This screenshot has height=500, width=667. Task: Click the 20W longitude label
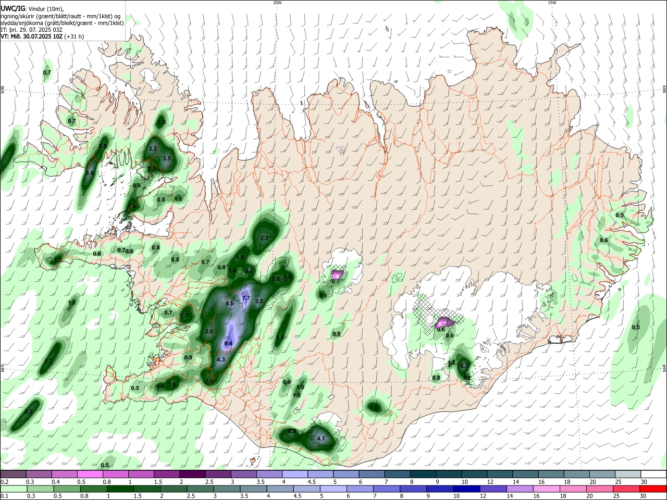click(x=277, y=3)
